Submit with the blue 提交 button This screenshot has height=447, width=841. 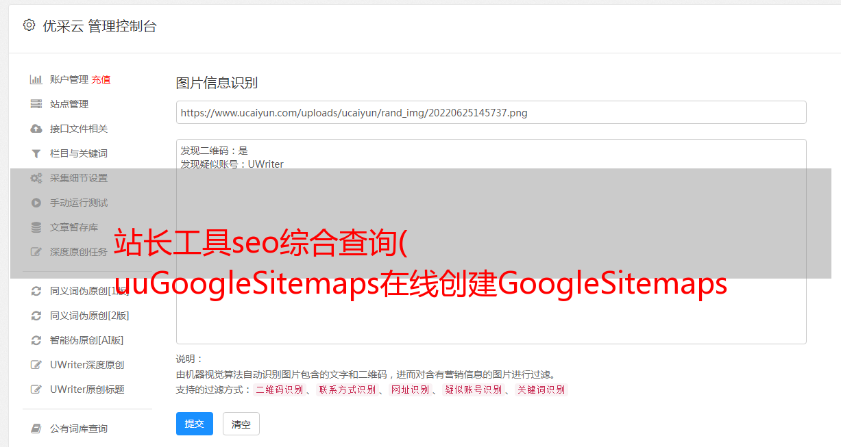195,424
